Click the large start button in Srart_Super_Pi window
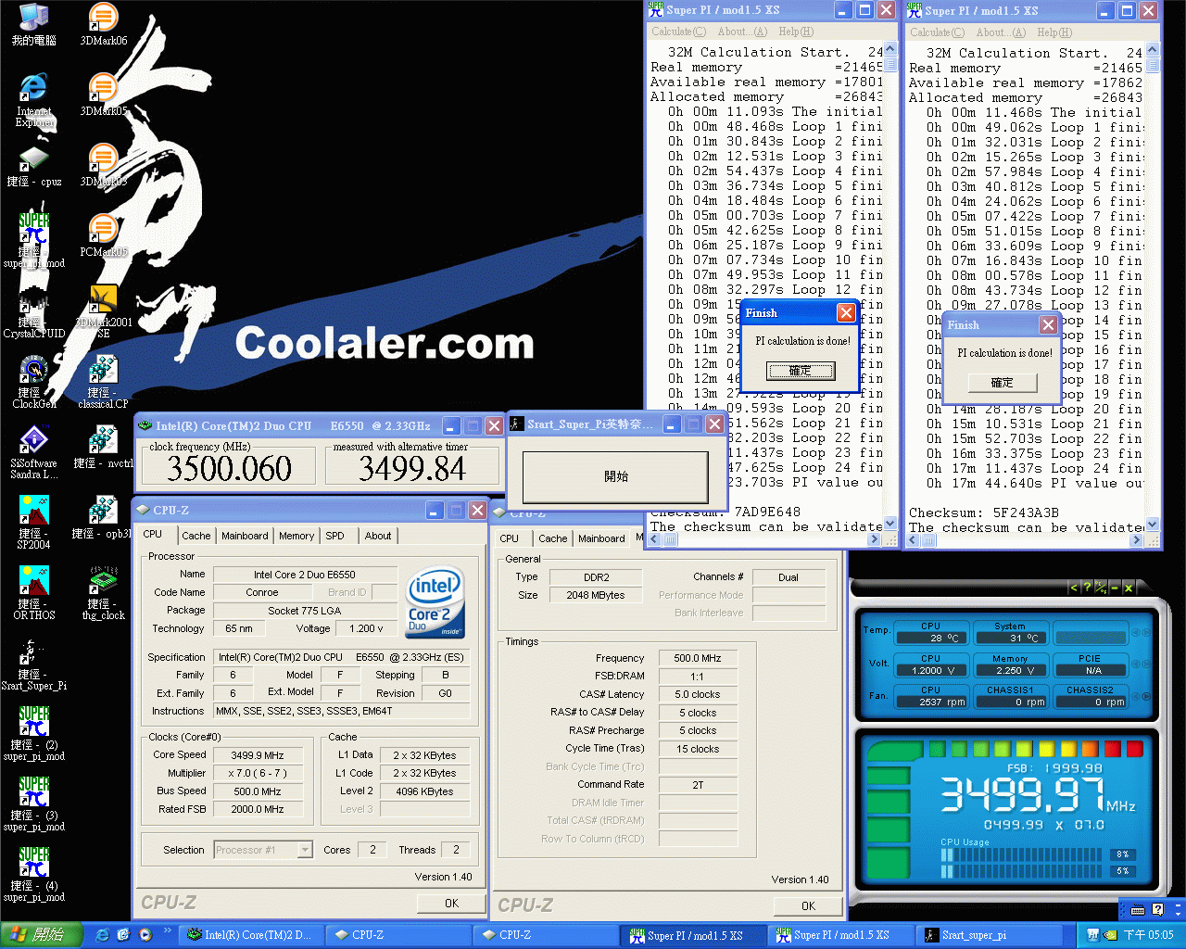 616,476
